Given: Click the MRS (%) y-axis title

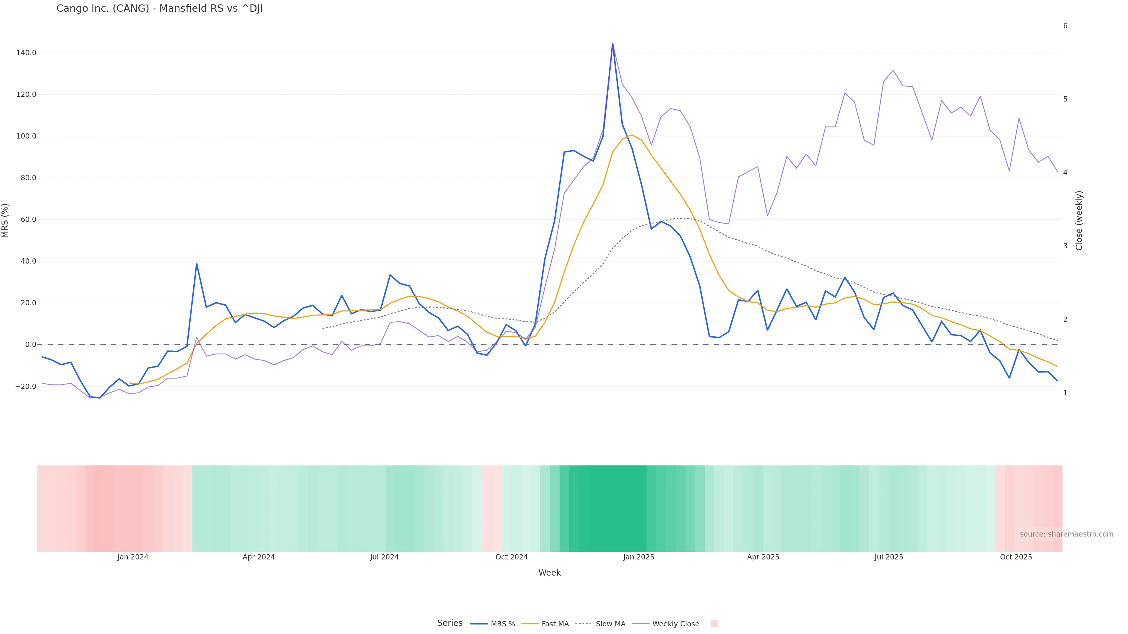Looking at the screenshot, I should tap(5, 220).
